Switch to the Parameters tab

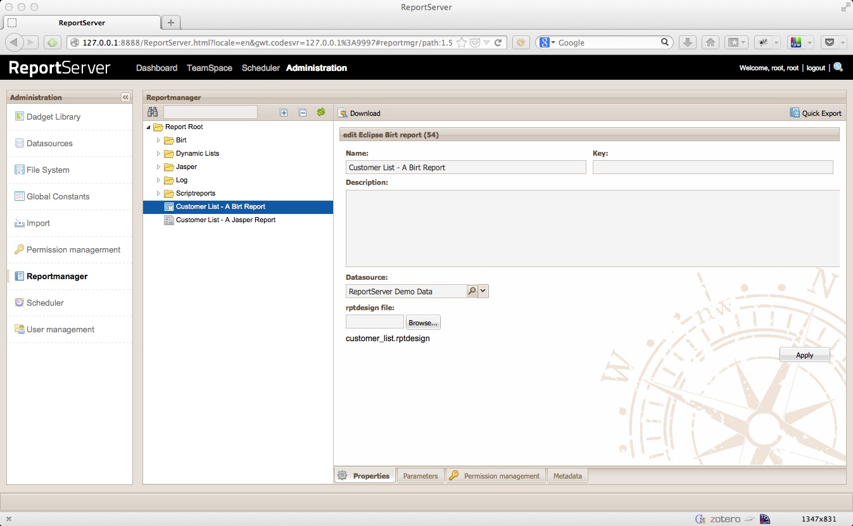420,475
